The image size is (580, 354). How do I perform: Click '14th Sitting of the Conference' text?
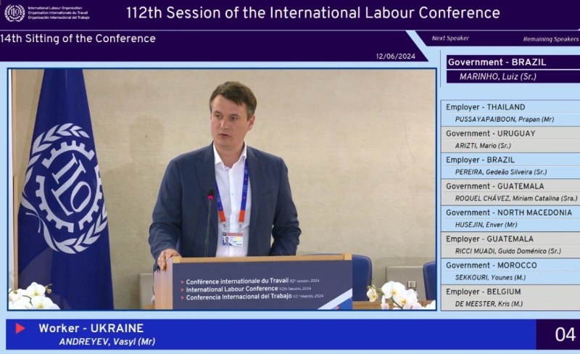click(78, 38)
